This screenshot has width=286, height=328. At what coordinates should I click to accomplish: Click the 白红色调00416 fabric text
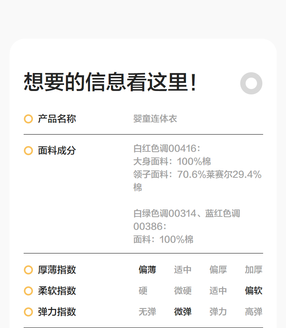pos(167,148)
